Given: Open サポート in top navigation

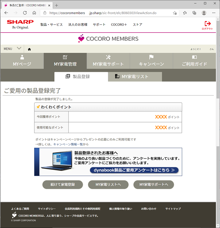Looking at the screenshot, I should click(99, 25).
